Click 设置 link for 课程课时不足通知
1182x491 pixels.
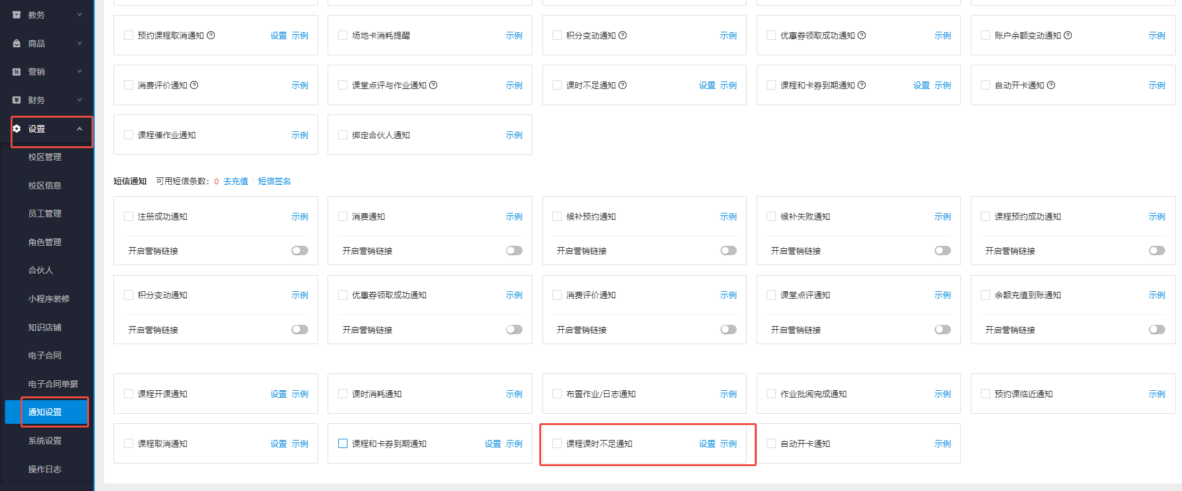point(707,444)
